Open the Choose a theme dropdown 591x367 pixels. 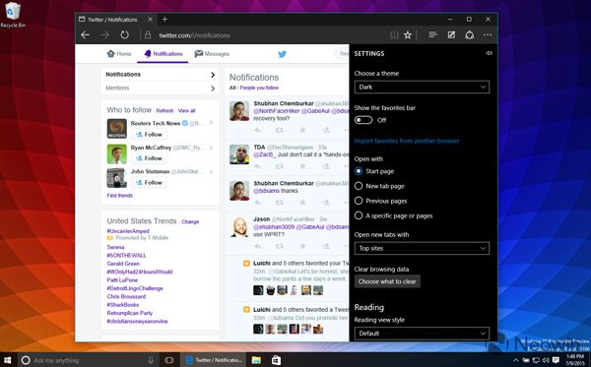(422, 87)
